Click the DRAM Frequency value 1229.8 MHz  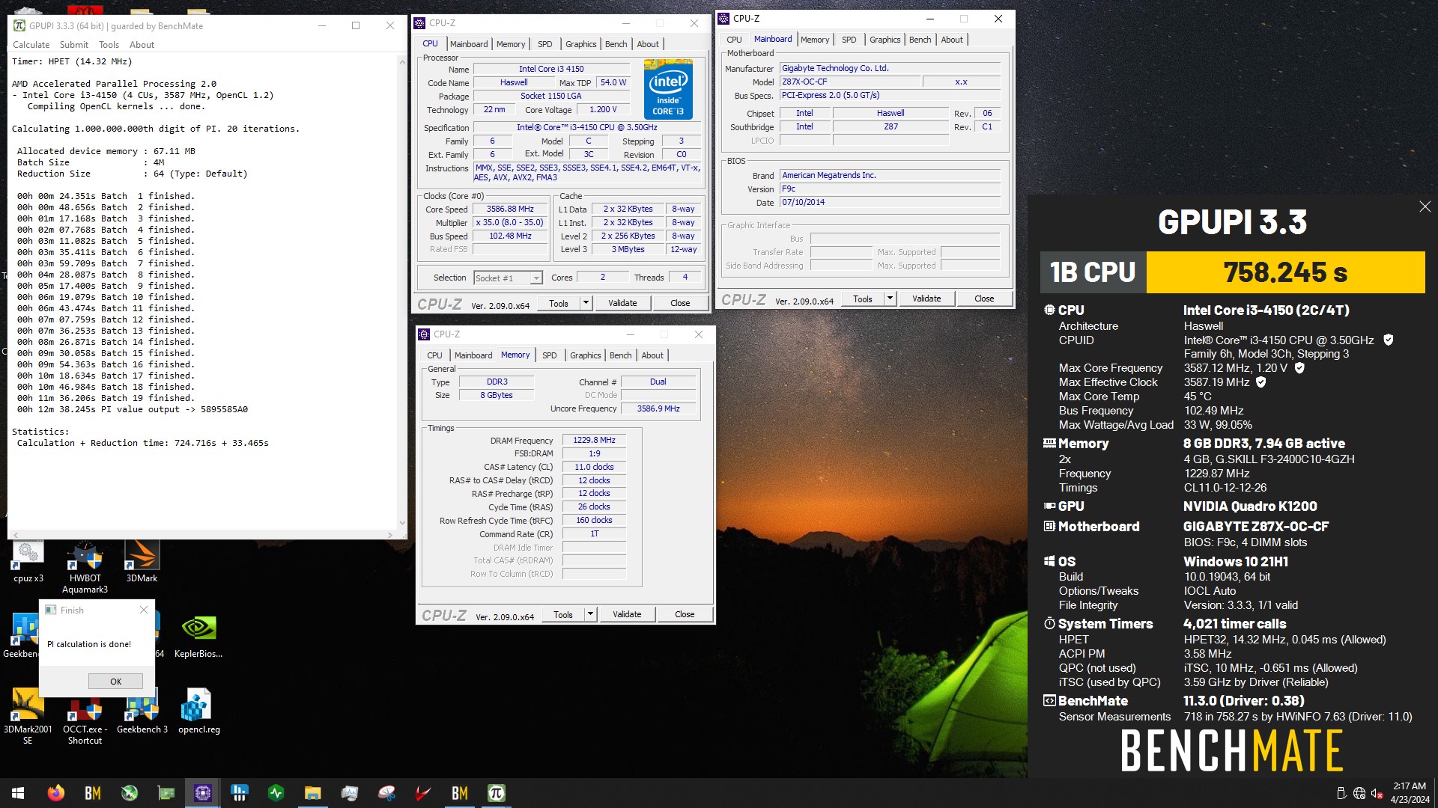(594, 440)
